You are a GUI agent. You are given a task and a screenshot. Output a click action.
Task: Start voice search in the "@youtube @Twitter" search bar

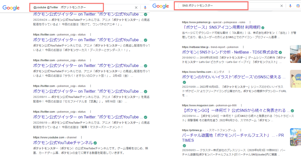(x=145, y=8)
